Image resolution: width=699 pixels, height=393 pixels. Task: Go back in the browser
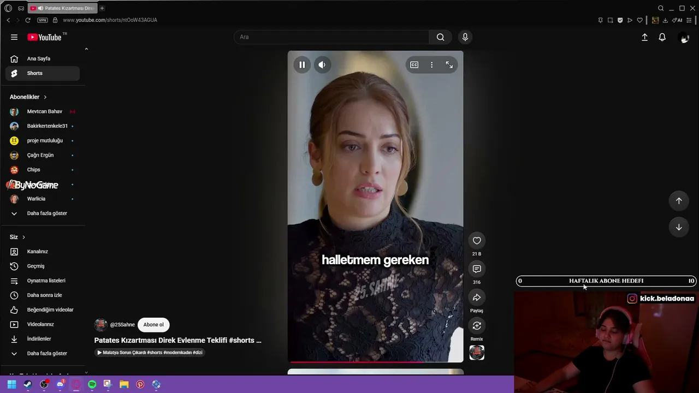[8, 20]
